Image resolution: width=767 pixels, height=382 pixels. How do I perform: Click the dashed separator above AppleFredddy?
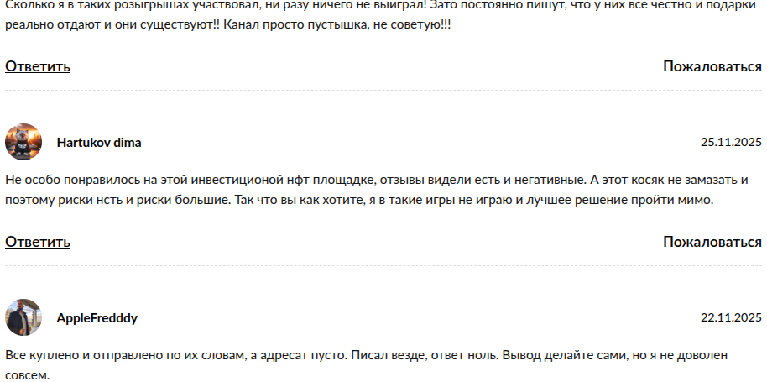383,266
